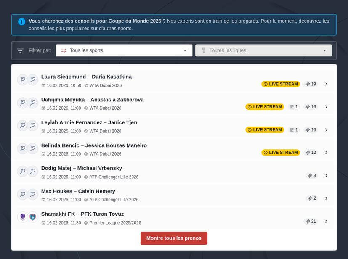Screen dimensions: 348x259
Task: Open the Toutes les ligues dropdown
Action: point(263,50)
